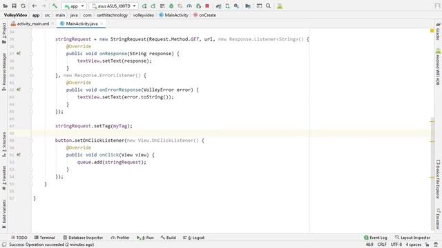Click the Save All toolbar icon
The width and height of the screenshot is (442, 248).
[x=14, y=6]
